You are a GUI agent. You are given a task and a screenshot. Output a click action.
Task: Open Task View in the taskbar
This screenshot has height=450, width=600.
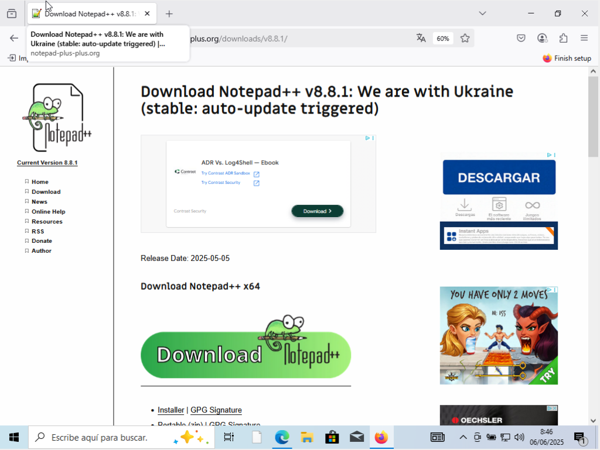click(229, 437)
